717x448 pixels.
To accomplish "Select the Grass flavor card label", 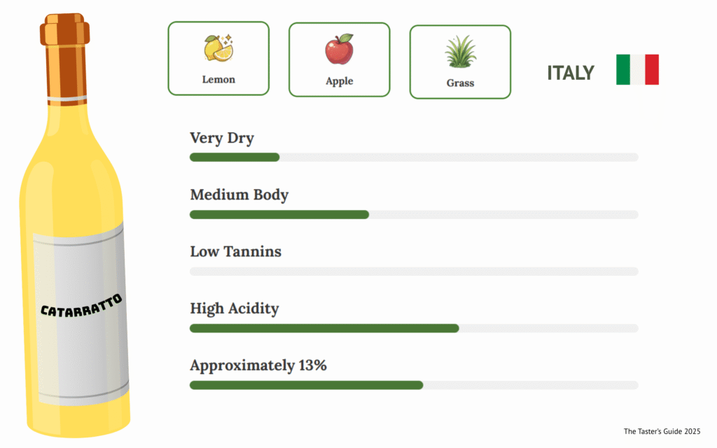I will coord(460,83).
